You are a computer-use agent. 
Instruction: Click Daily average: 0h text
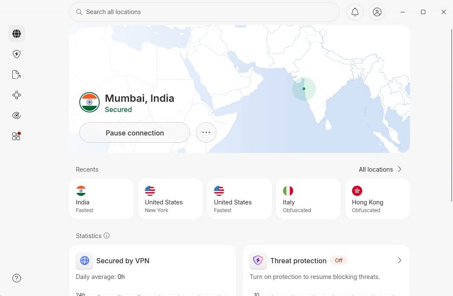[100, 277]
